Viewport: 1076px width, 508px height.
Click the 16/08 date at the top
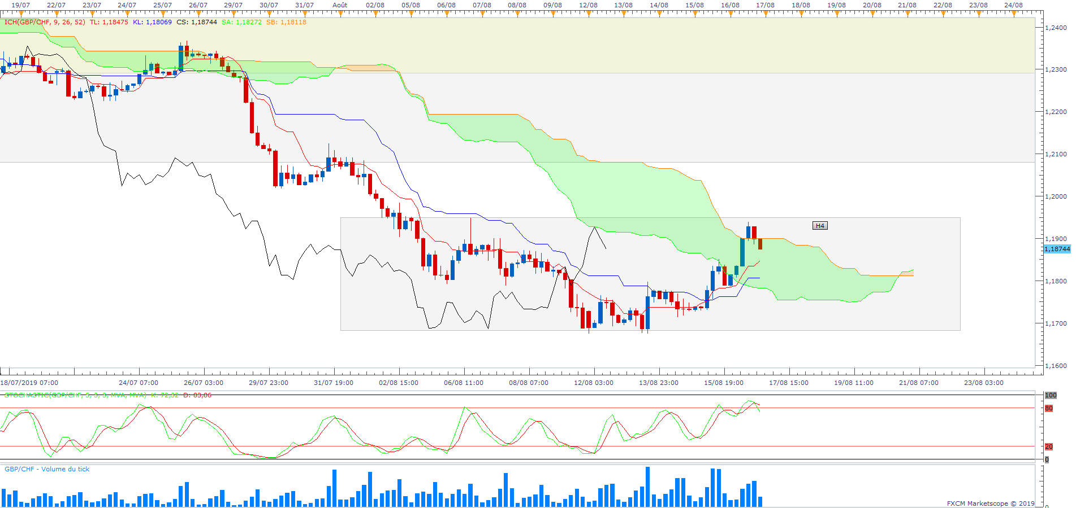730,5
